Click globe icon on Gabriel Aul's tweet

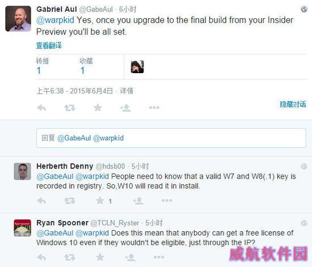(304, 9)
